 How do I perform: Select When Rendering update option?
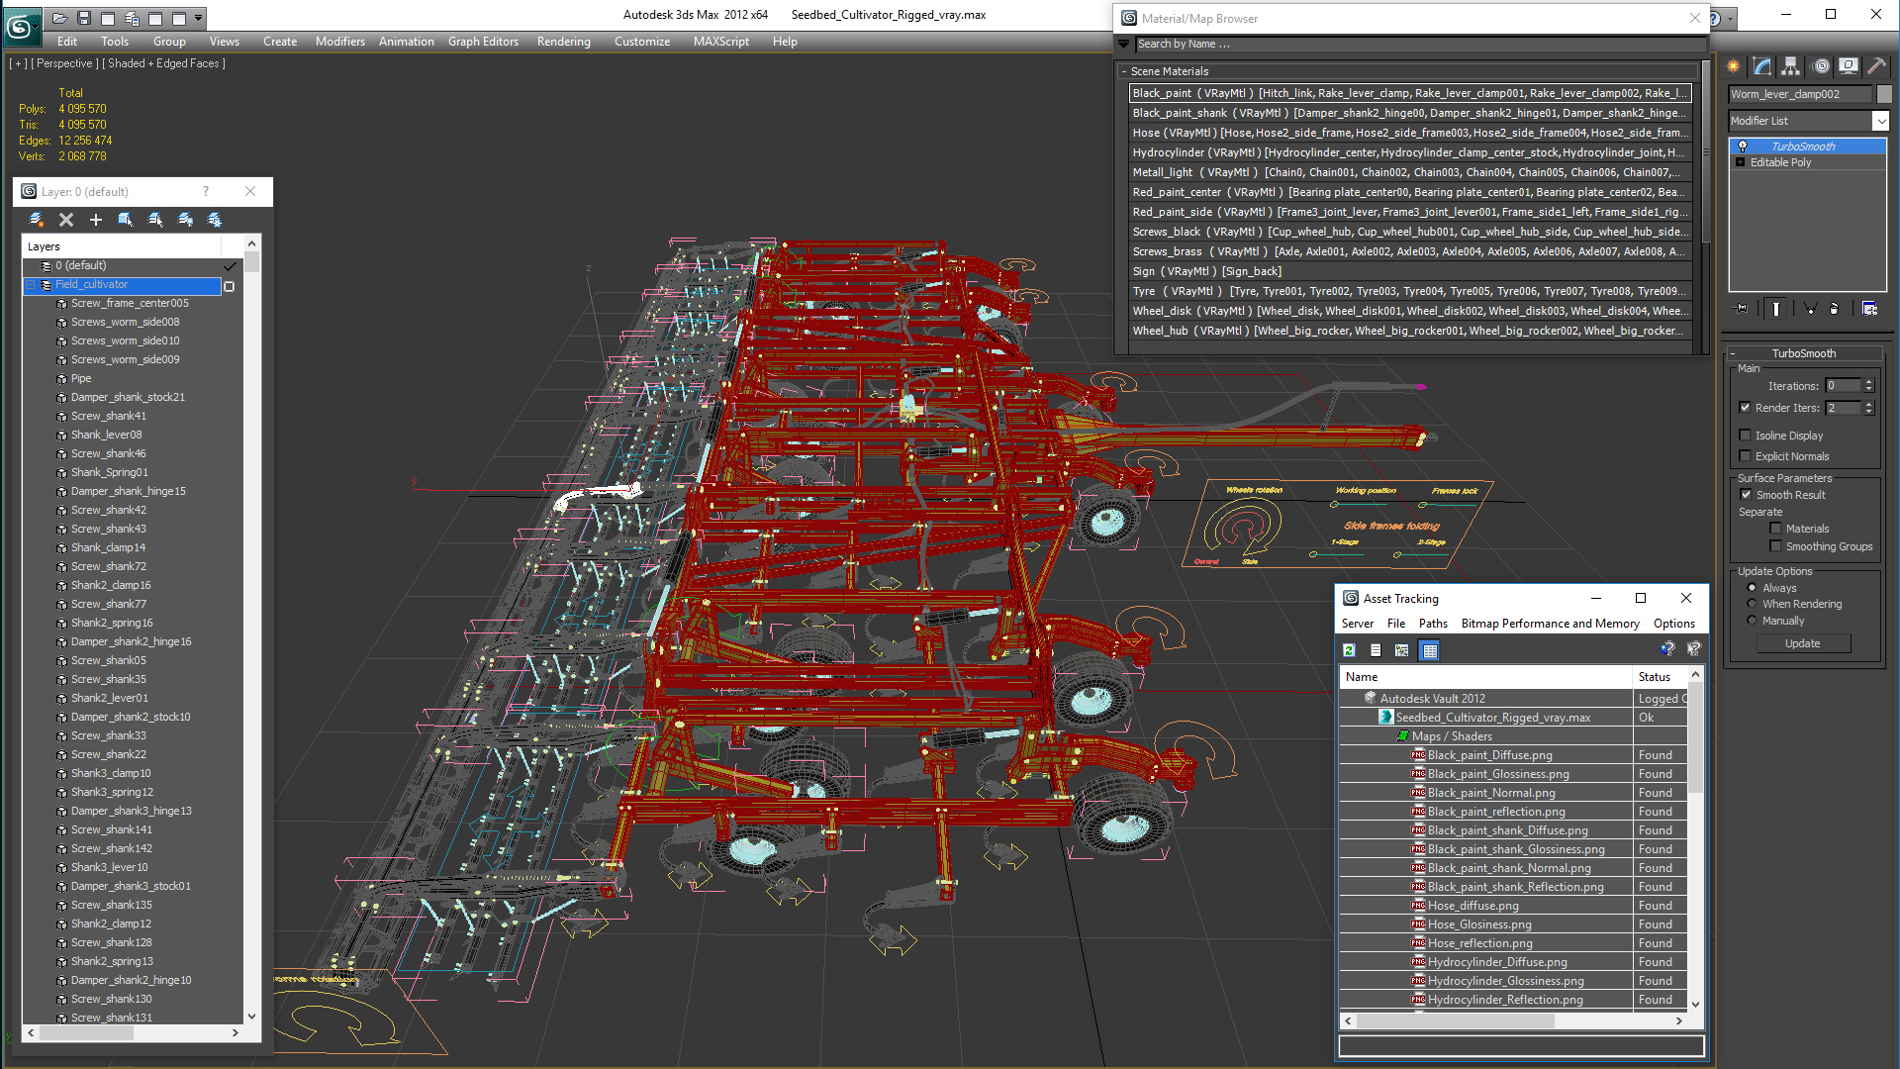(1752, 603)
